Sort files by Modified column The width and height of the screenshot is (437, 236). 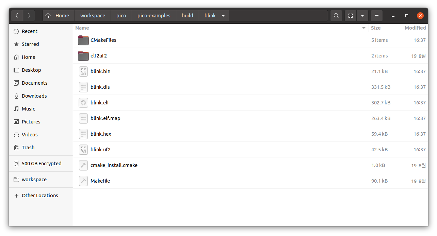pyautogui.click(x=411, y=28)
